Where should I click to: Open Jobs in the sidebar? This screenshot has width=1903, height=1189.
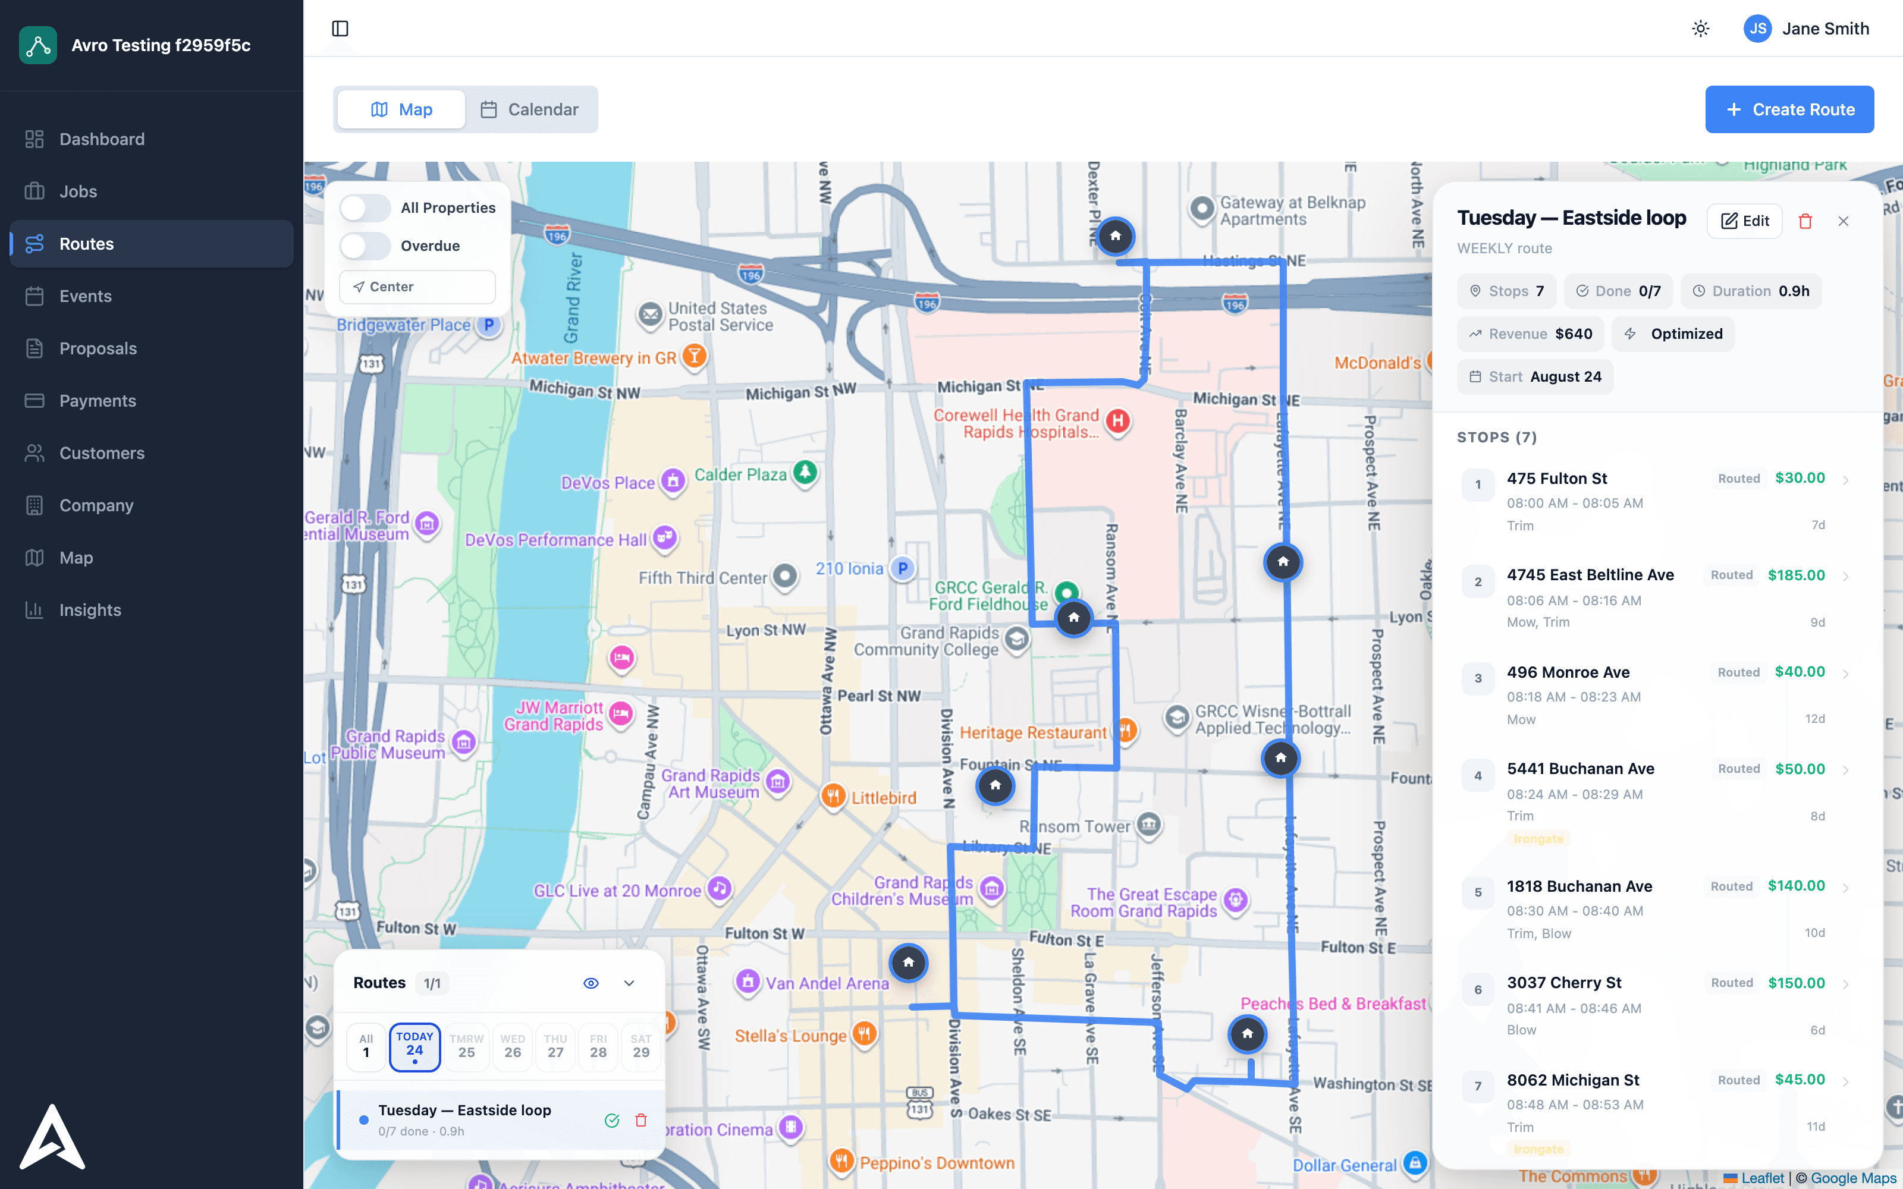click(x=151, y=191)
